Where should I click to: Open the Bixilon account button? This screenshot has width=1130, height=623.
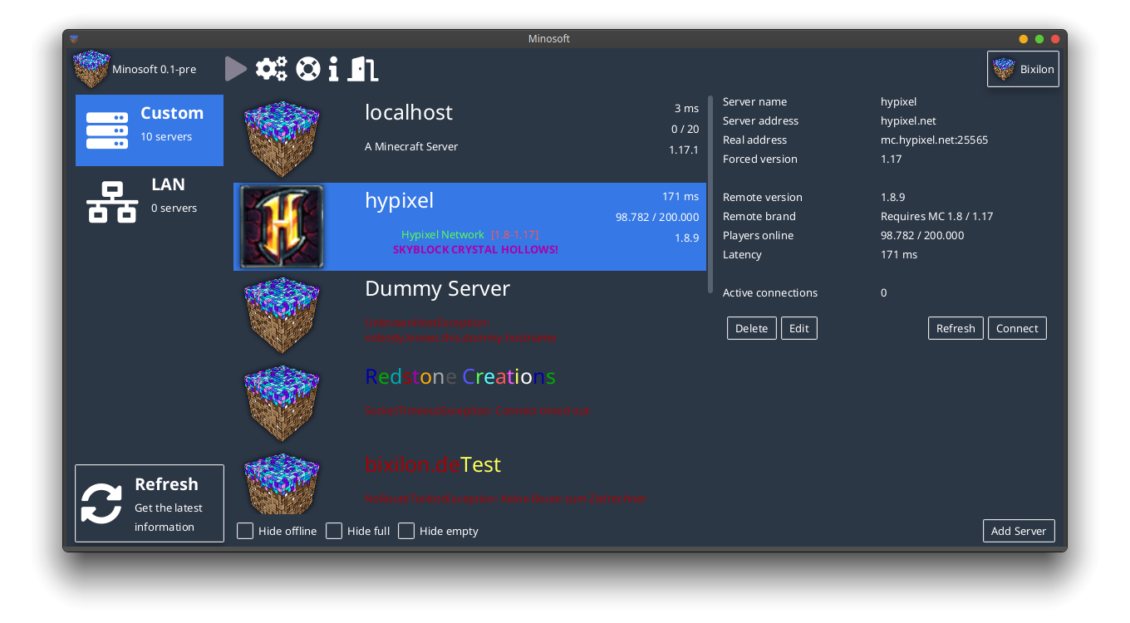click(1023, 69)
